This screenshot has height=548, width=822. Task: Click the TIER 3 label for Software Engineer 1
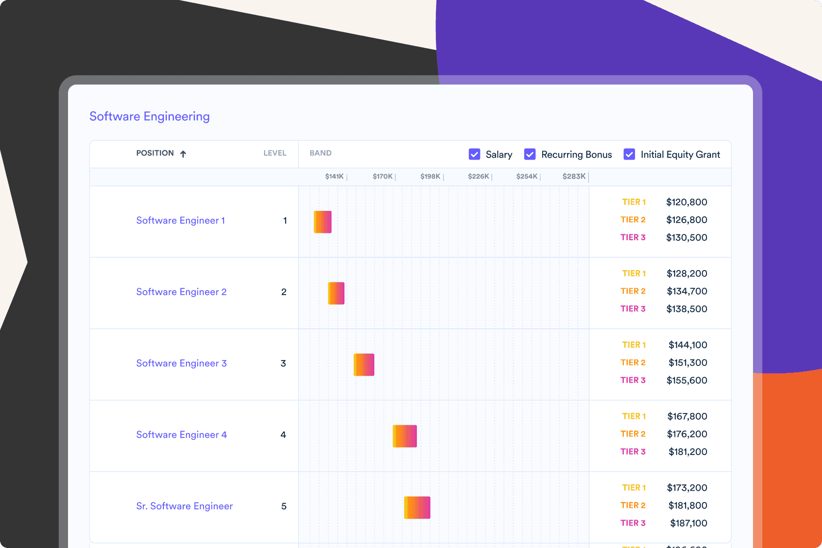click(633, 237)
